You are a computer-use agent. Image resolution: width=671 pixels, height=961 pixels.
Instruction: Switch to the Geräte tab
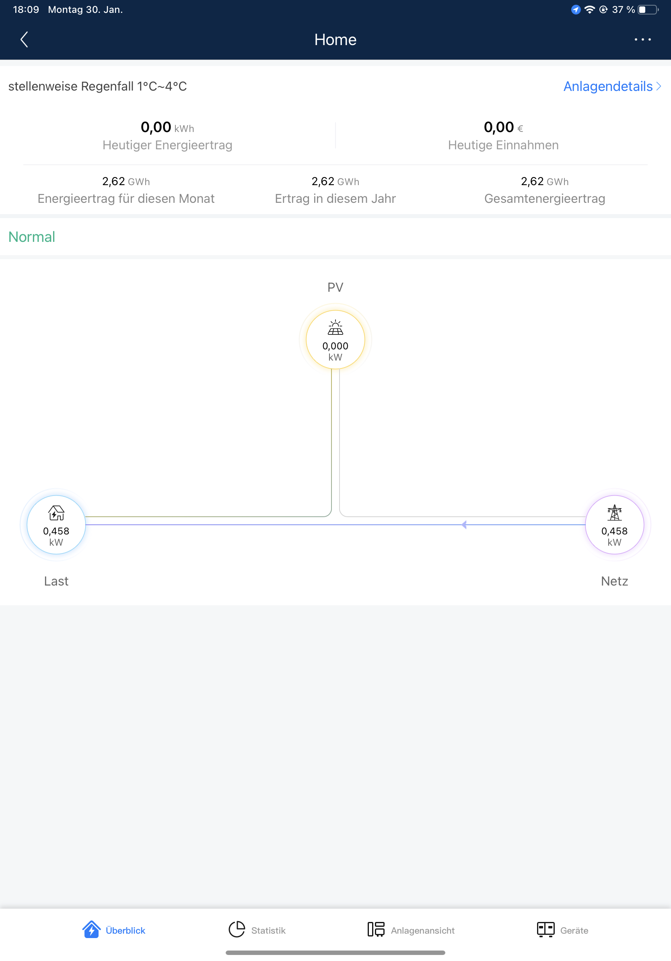tap(574, 930)
